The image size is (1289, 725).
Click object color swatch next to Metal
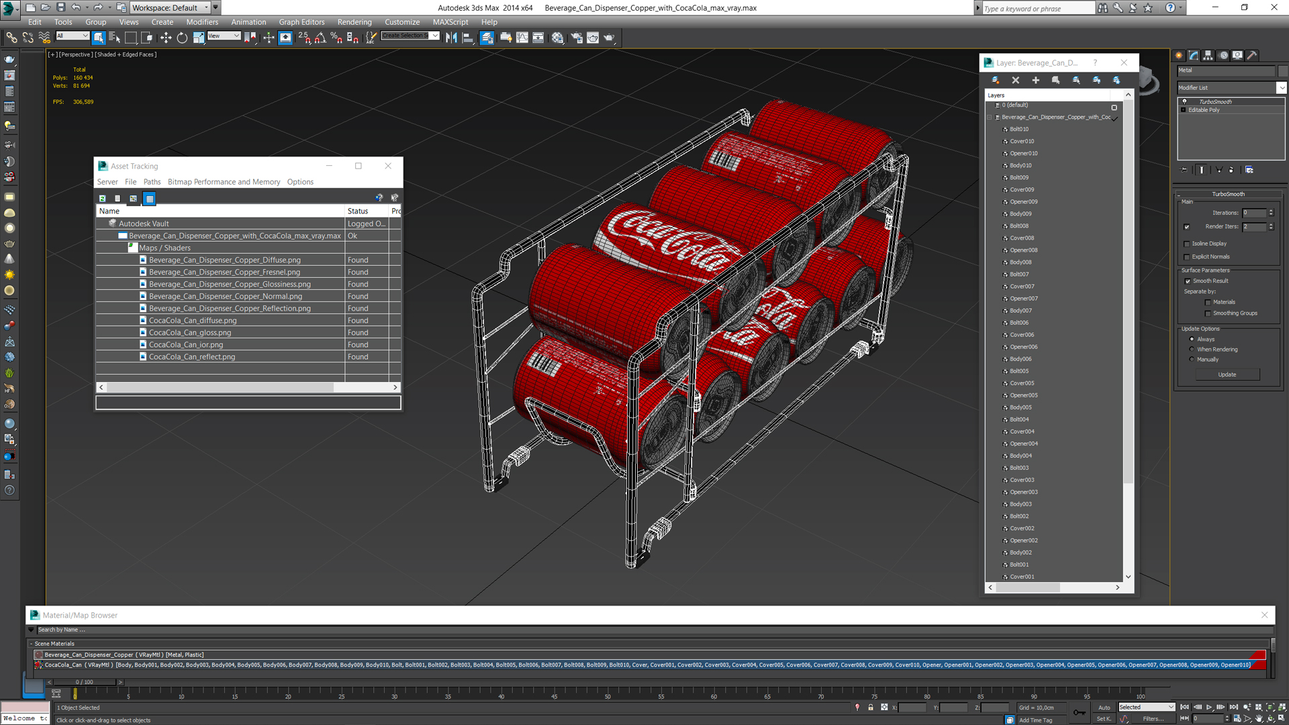click(1282, 70)
